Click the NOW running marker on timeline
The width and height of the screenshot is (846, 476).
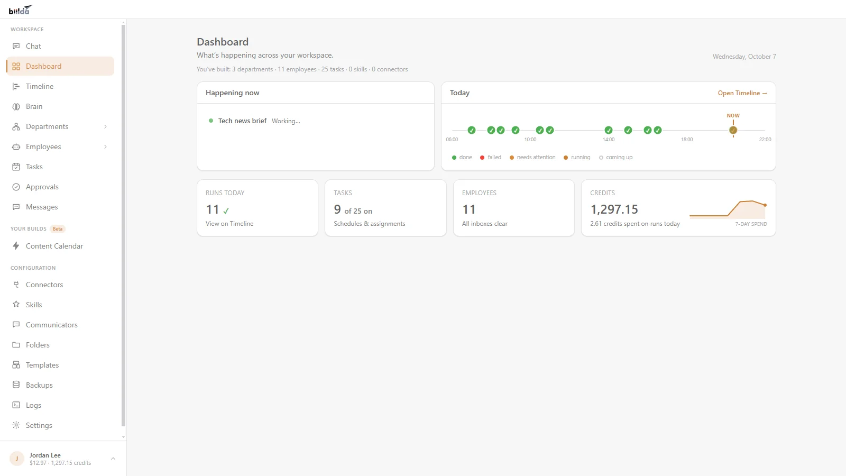pos(733,130)
